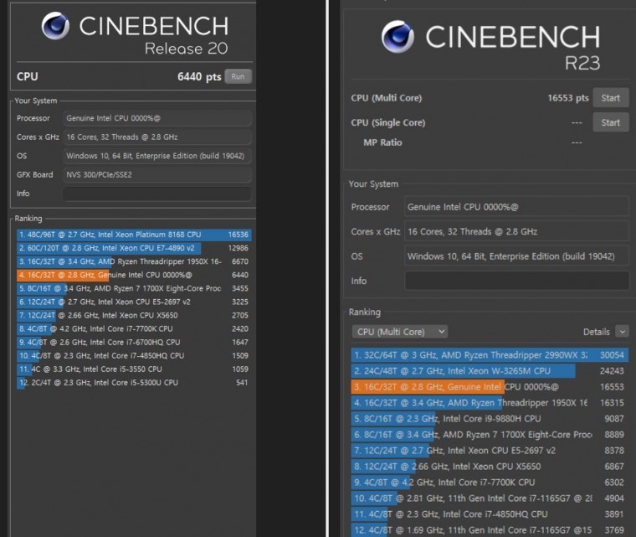636x537 pixels.
Task: Click the Cores x GHz field in R20
Action: 157,137
